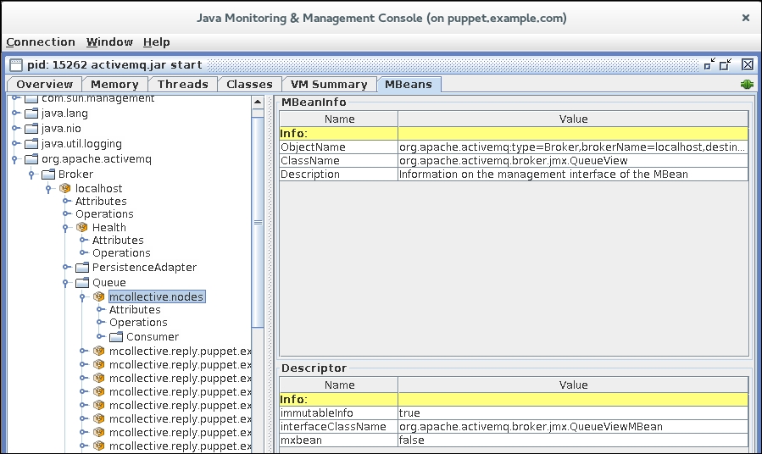Click the localhost broker bean icon

point(65,188)
